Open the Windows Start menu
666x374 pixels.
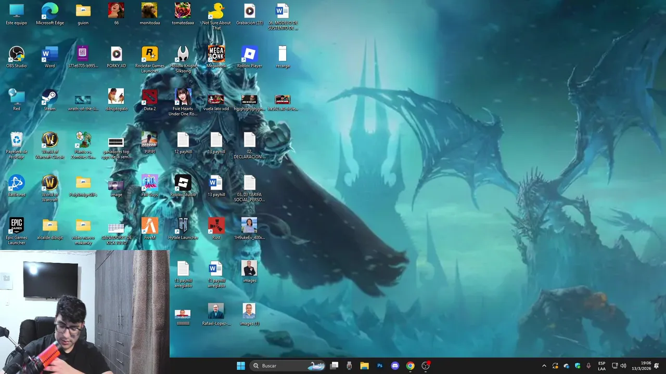point(240,366)
